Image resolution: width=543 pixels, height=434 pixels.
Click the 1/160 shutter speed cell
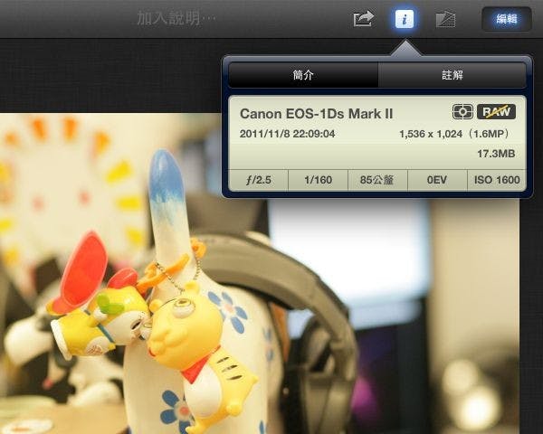pyautogui.click(x=318, y=180)
